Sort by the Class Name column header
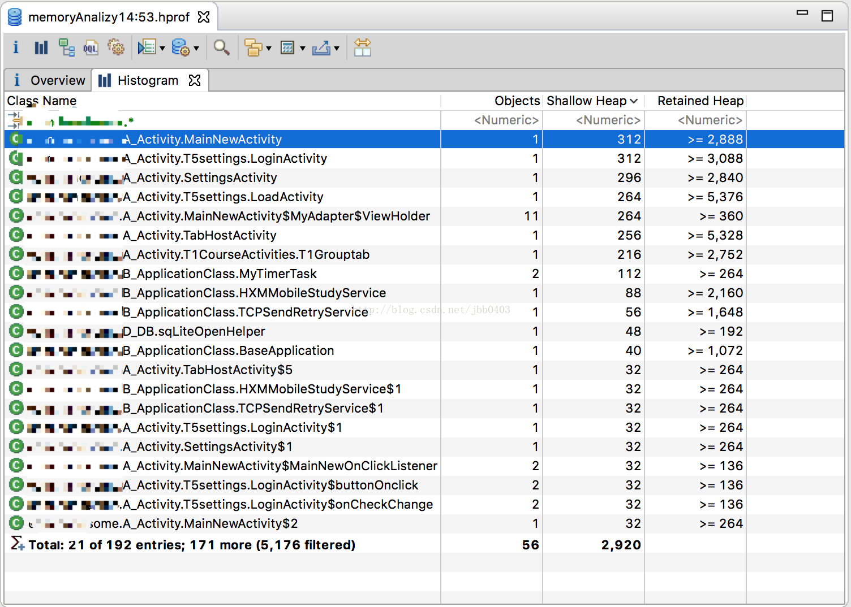 pyautogui.click(x=222, y=101)
